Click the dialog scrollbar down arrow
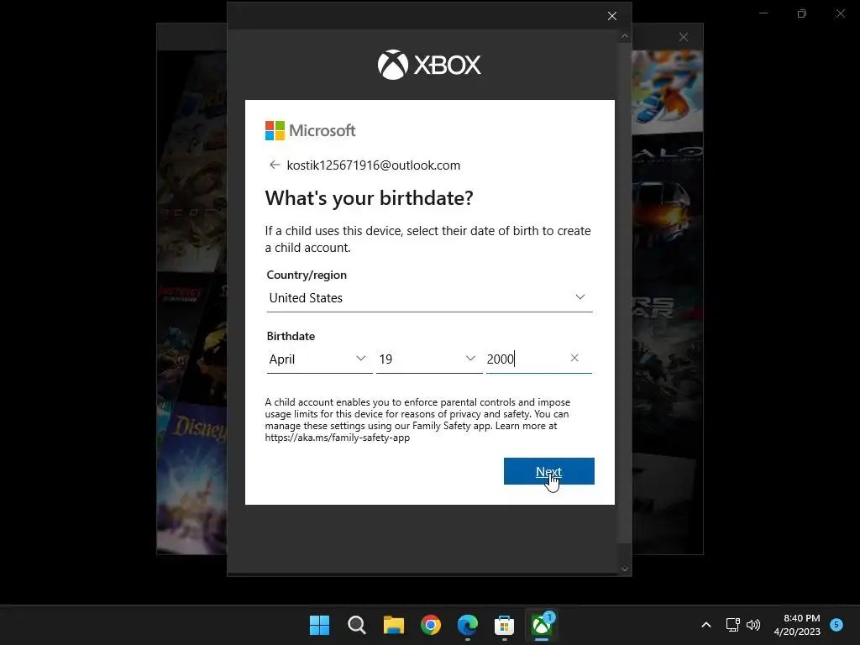The image size is (860, 645). (x=624, y=569)
